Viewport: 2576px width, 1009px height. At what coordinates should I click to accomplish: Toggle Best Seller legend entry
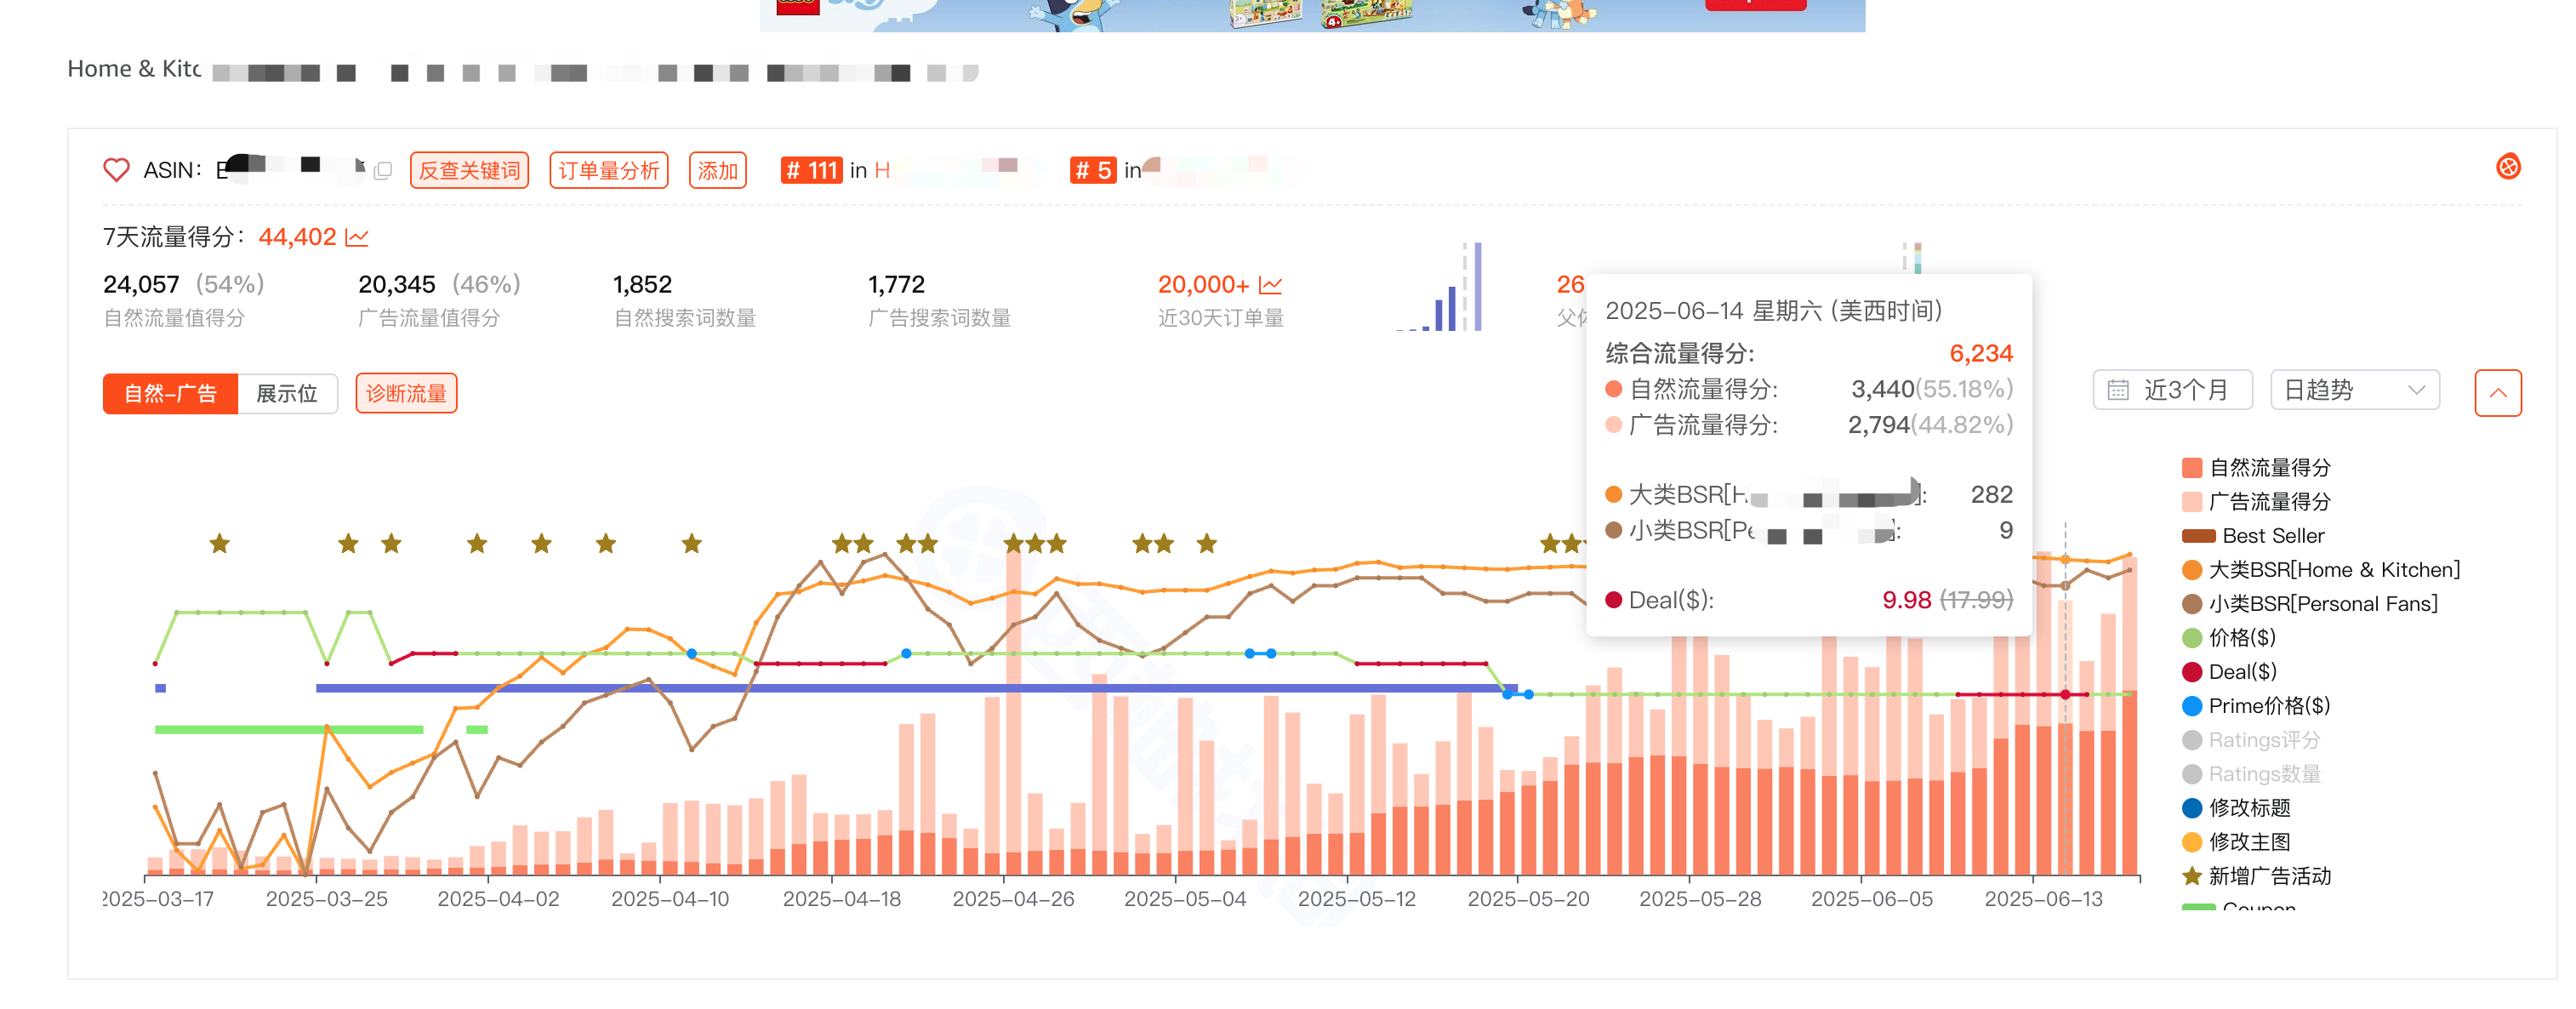(2253, 535)
